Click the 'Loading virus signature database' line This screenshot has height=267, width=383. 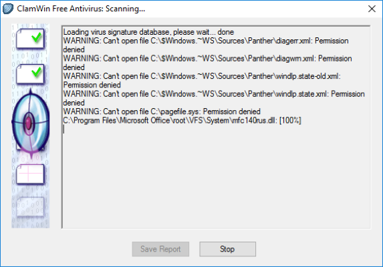point(148,32)
